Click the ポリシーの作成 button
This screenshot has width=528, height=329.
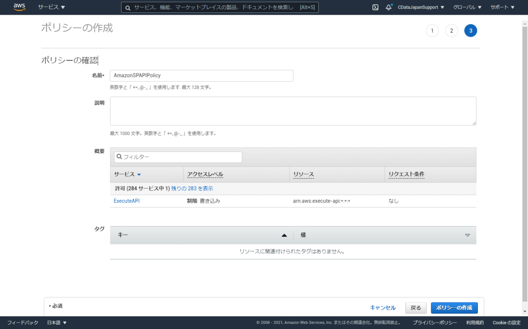tap(454, 308)
